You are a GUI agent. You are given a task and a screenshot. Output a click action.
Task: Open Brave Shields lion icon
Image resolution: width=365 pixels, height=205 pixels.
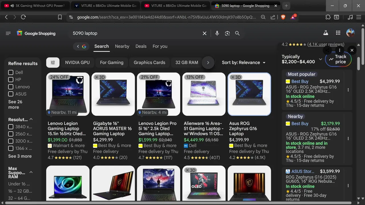(x=283, y=17)
